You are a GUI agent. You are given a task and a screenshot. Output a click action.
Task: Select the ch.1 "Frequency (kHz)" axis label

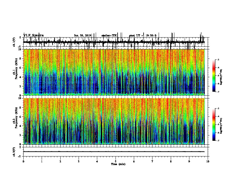point(16,69)
